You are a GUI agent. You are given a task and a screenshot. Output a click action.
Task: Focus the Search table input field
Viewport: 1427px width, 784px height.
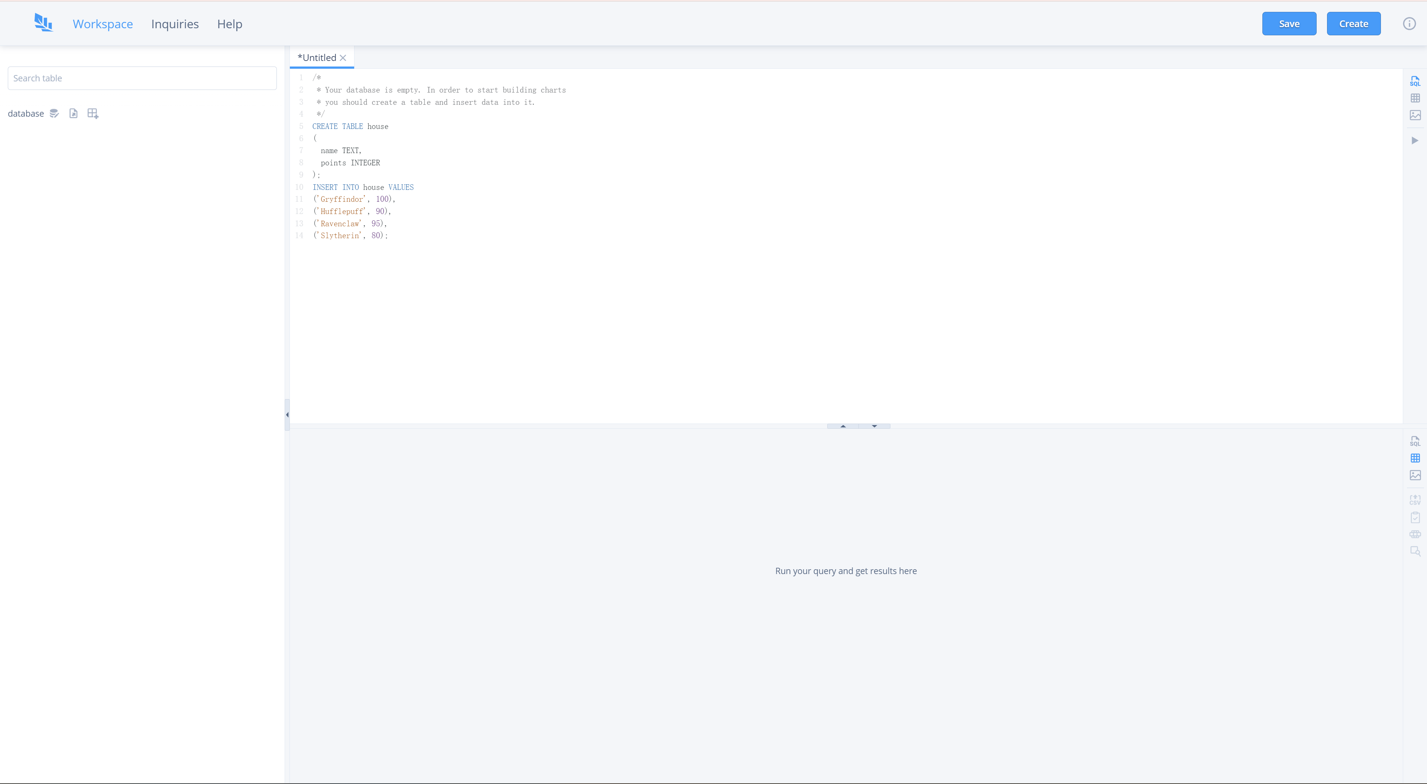point(142,78)
